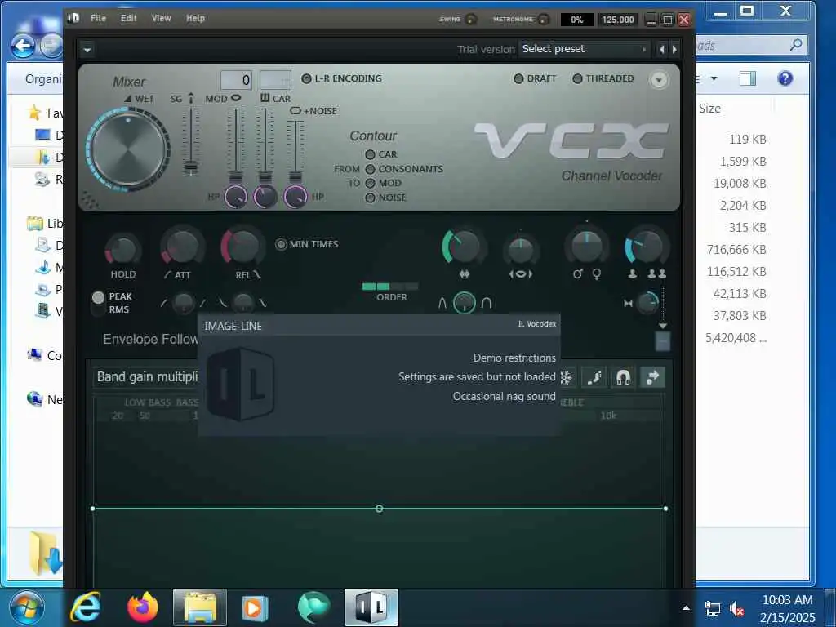Viewport: 836px width, 627px height.
Task: Select Contour MOD radio
Action: 370,184
